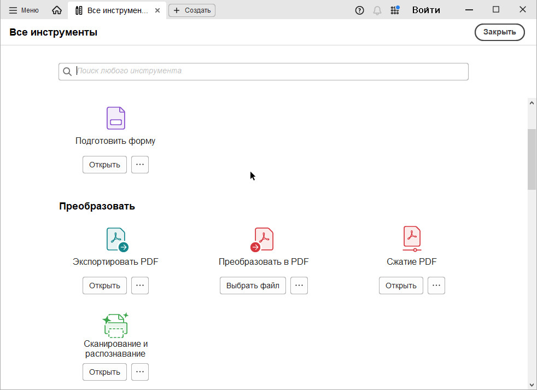
Task: Click the Compress PDF (Сжатие PDF) icon
Action: [x=412, y=238]
